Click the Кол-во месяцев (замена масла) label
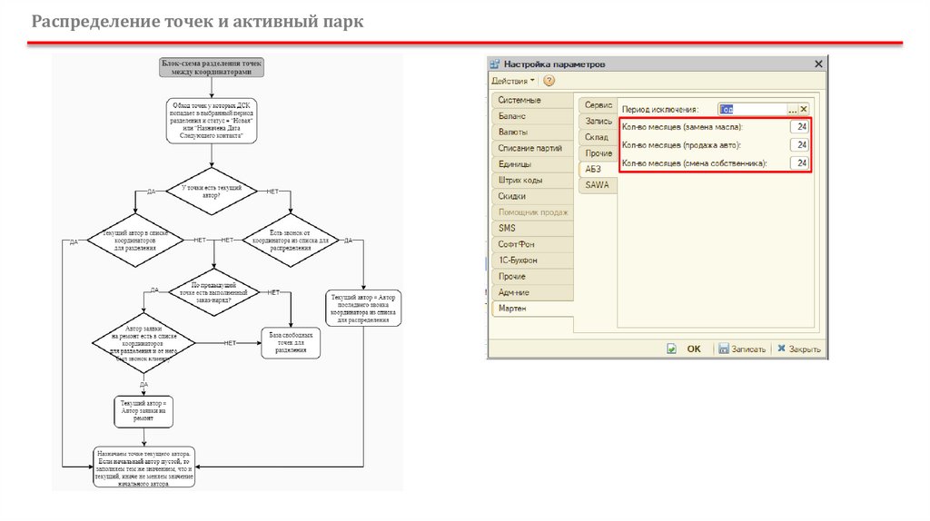The image size is (930, 521). pos(682,127)
